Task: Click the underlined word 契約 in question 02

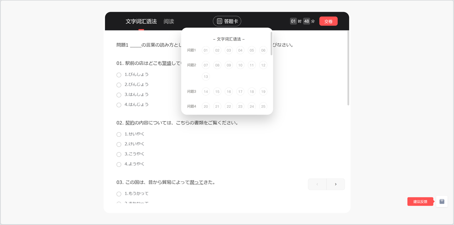Action: (130, 123)
